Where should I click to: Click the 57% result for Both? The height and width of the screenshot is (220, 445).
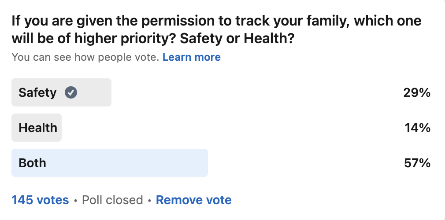pyautogui.click(x=416, y=163)
